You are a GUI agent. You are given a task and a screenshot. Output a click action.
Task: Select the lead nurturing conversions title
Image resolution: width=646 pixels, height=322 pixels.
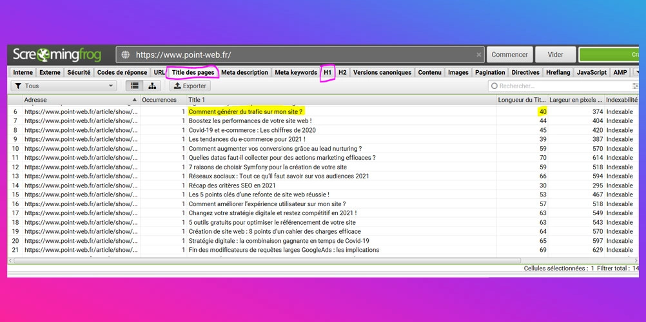tap(275, 148)
